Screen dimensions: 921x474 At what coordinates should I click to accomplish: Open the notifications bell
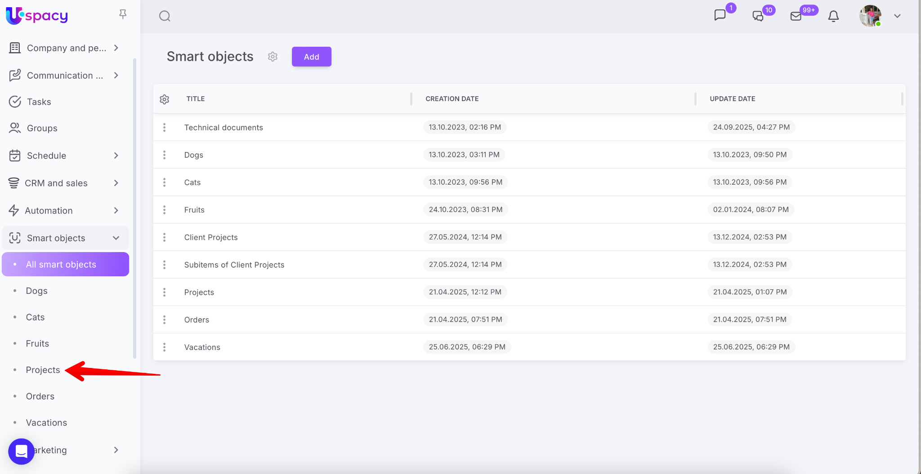click(833, 16)
